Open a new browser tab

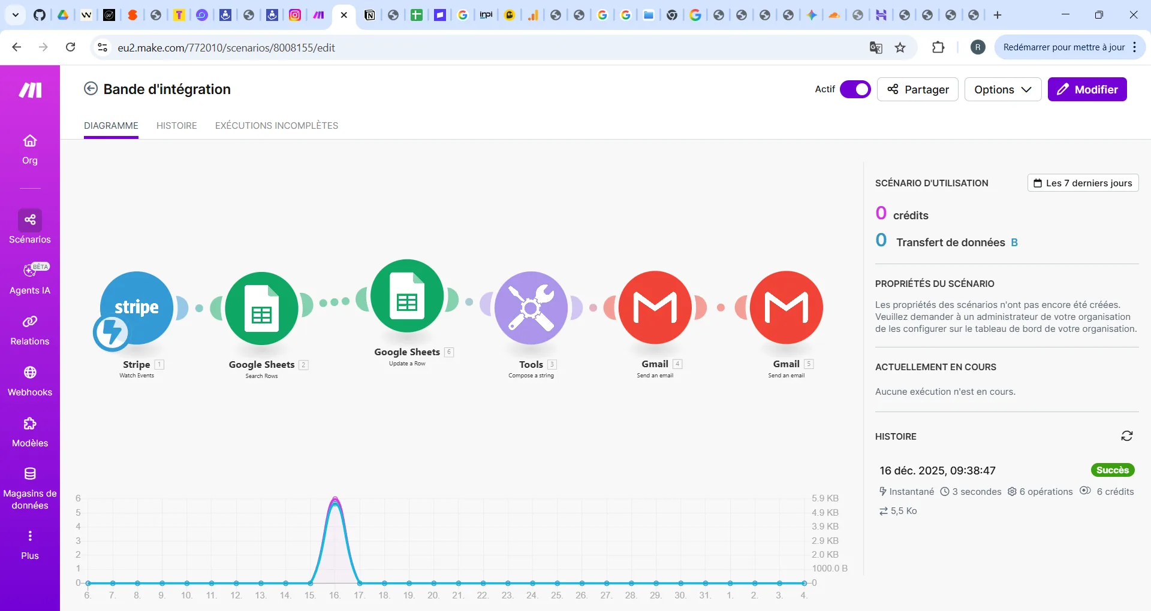[998, 15]
